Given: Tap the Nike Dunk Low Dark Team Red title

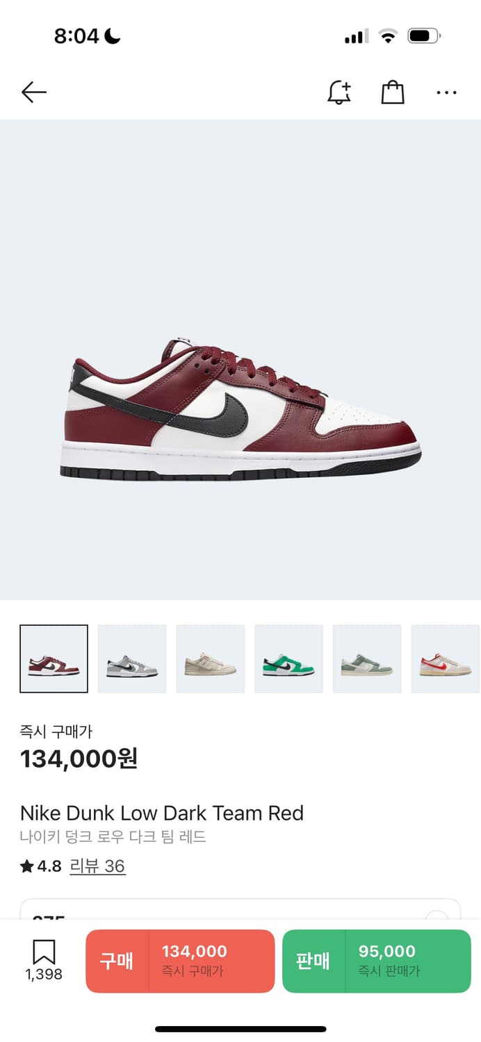Looking at the screenshot, I should [x=162, y=813].
